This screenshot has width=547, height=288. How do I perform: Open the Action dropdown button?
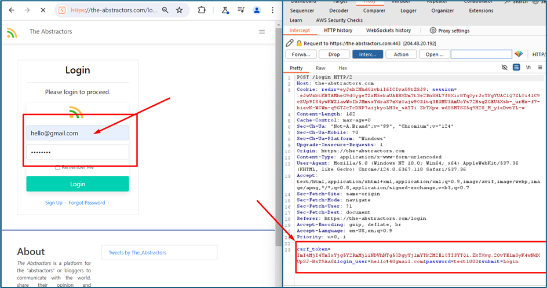pos(401,54)
